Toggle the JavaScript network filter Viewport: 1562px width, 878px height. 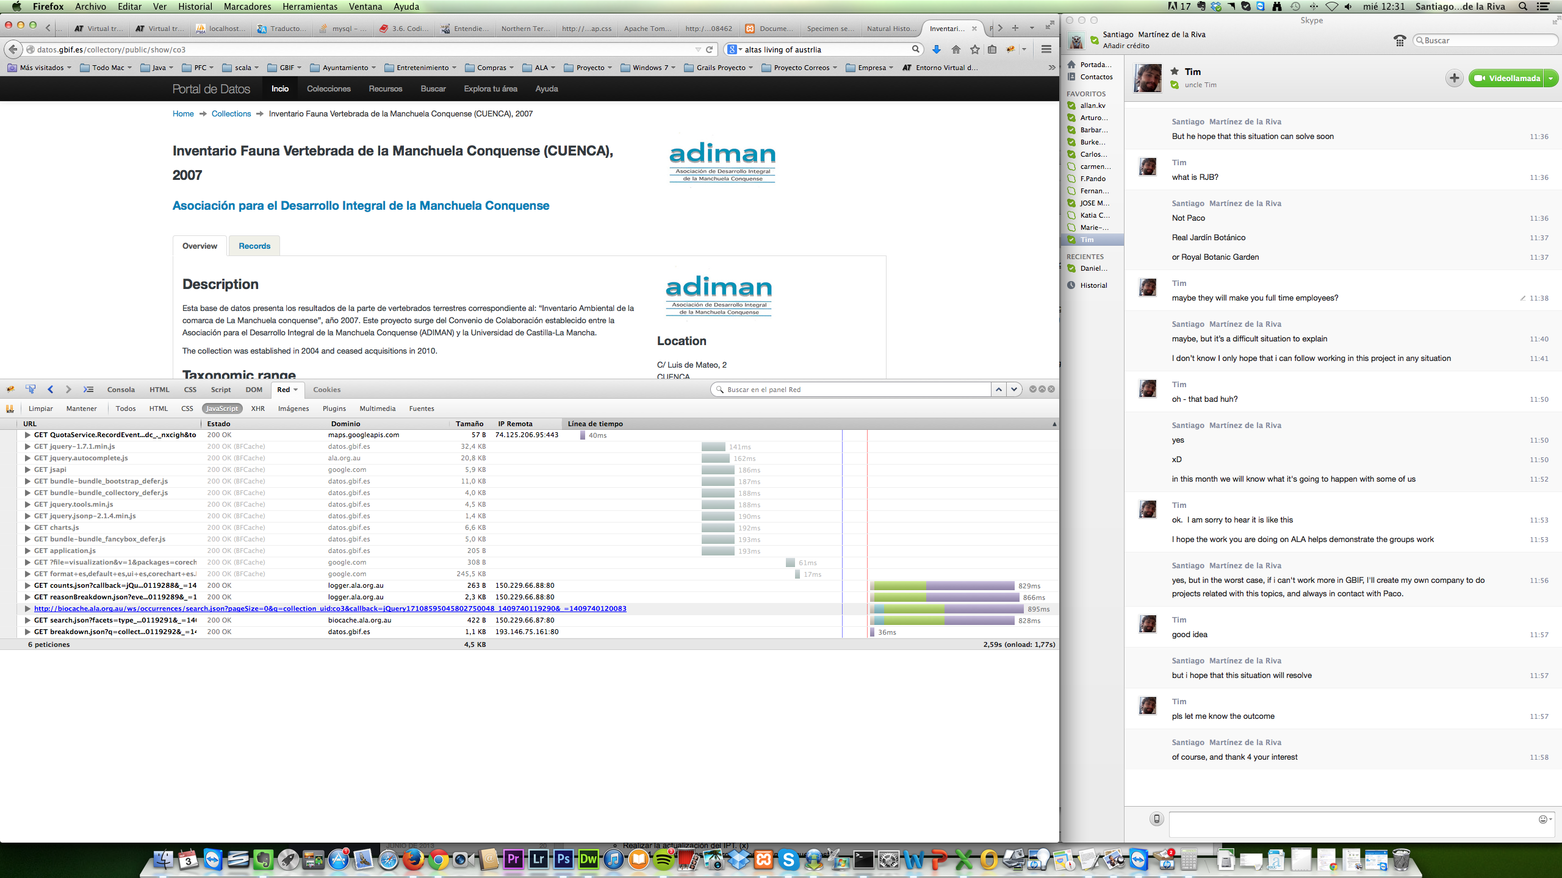tap(222, 409)
